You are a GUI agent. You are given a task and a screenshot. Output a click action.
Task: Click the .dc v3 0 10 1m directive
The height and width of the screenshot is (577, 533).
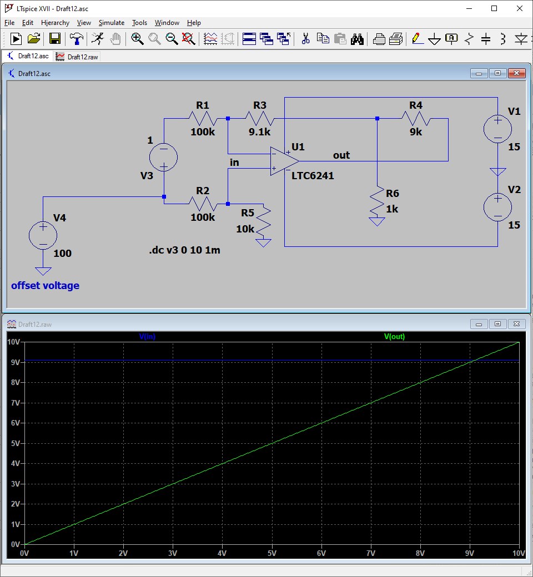point(184,250)
